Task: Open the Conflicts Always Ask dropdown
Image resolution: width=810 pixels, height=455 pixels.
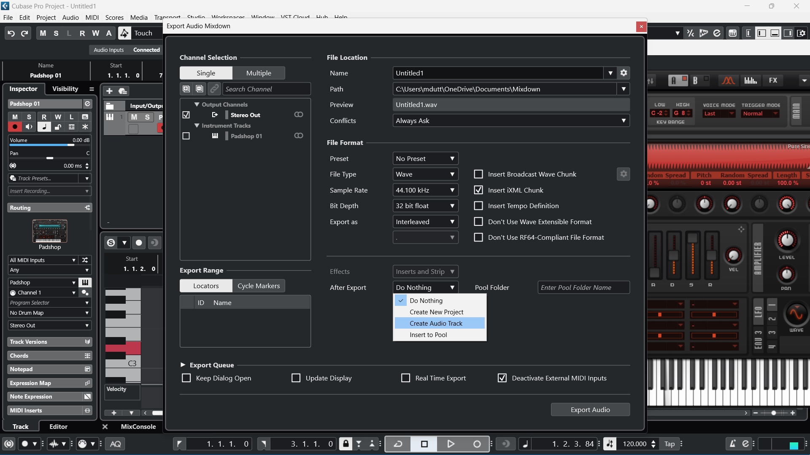Action: (510, 120)
